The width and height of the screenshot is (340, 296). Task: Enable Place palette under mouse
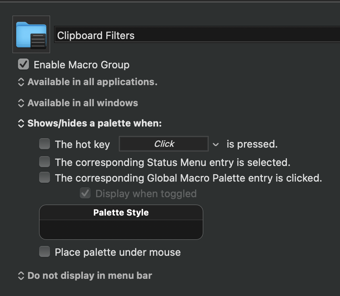pos(45,251)
